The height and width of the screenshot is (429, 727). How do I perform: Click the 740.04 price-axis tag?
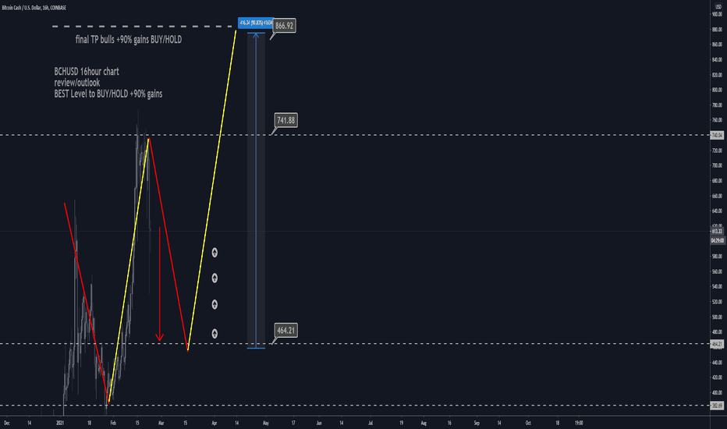717,136
